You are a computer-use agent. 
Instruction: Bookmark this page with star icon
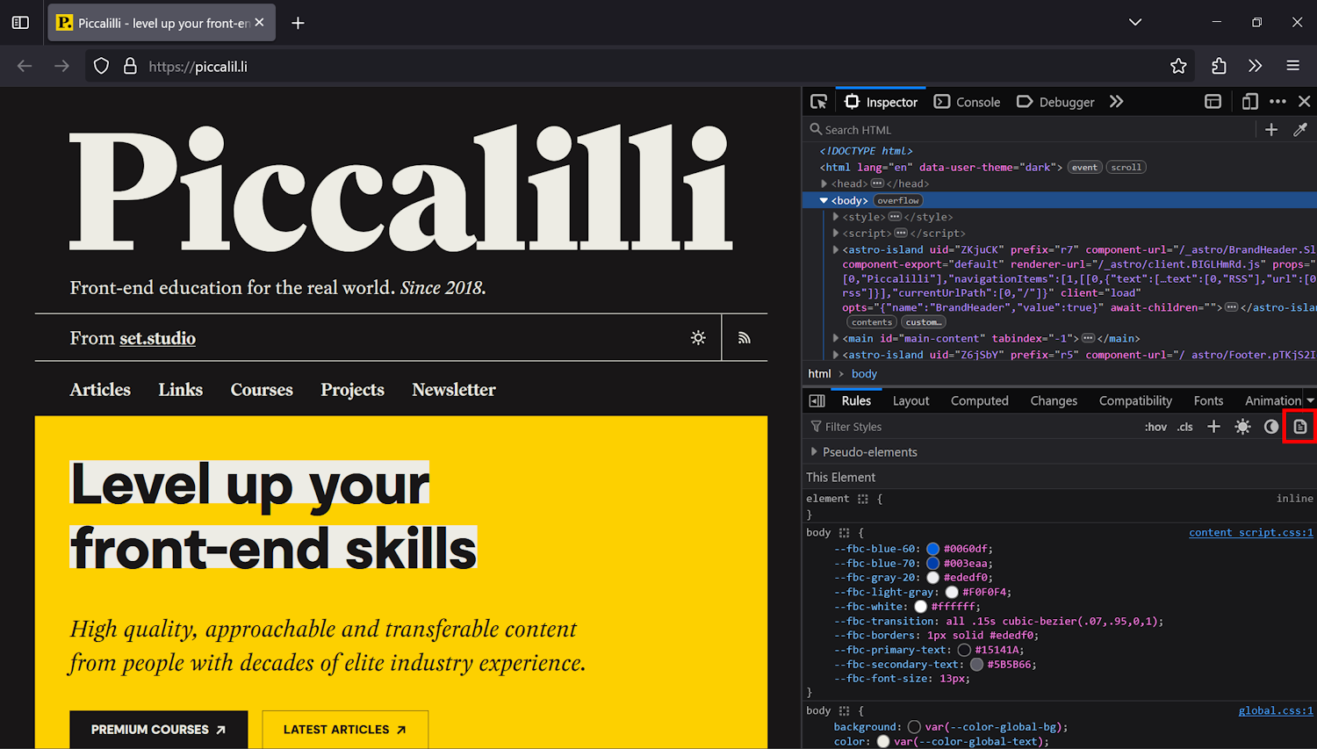point(1178,66)
